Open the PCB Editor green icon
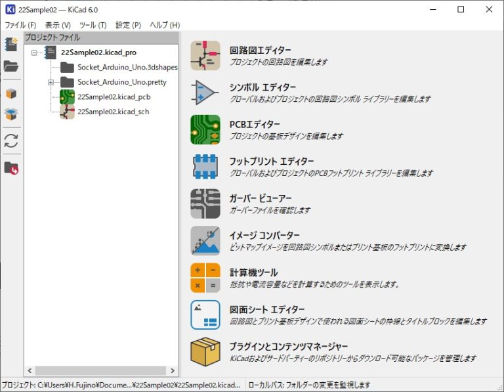This screenshot has width=504, height=392. point(205,129)
